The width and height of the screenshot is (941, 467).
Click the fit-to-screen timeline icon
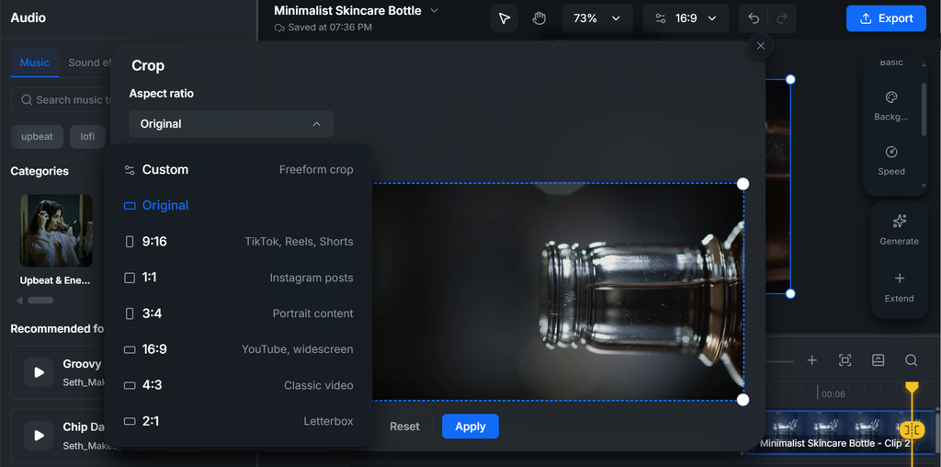pyautogui.click(x=845, y=360)
